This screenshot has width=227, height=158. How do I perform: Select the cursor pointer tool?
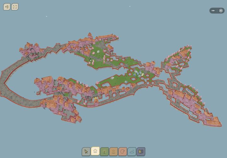click(x=86, y=151)
